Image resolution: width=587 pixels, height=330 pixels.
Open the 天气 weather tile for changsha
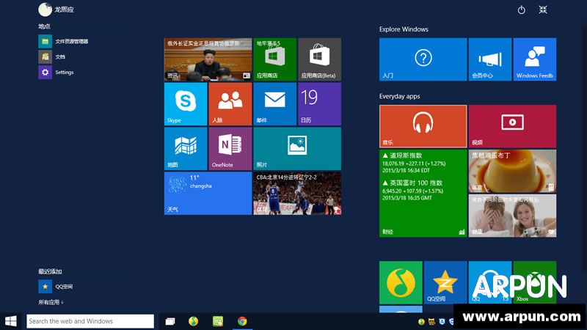tap(208, 193)
